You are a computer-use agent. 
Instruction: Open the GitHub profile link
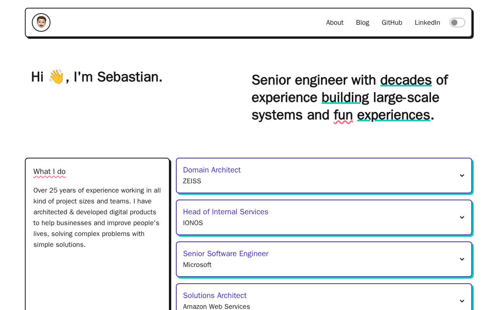(x=392, y=22)
